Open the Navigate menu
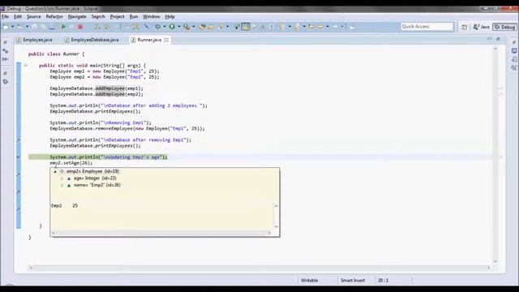The width and height of the screenshot is (519, 292). click(77, 16)
